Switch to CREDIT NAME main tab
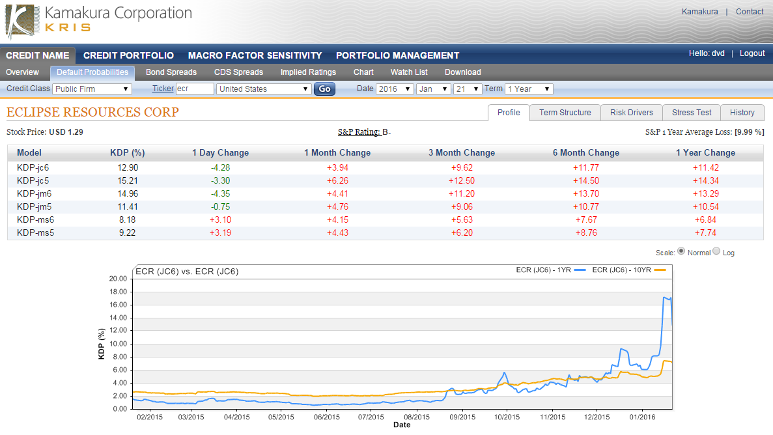 (x=38, y=55)
